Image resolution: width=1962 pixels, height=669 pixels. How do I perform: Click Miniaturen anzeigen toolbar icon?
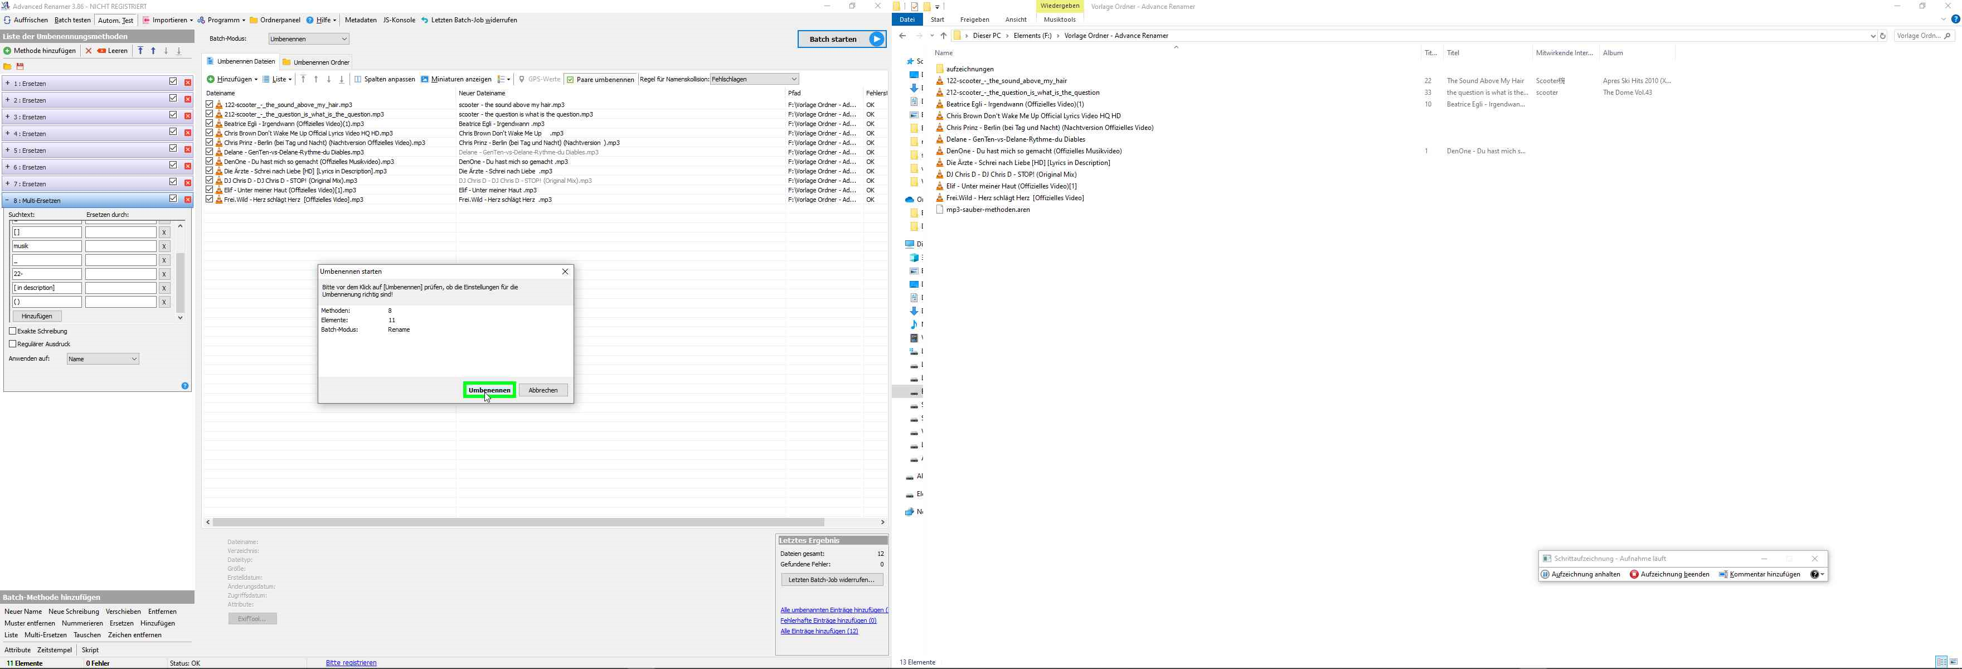[425, 79]
